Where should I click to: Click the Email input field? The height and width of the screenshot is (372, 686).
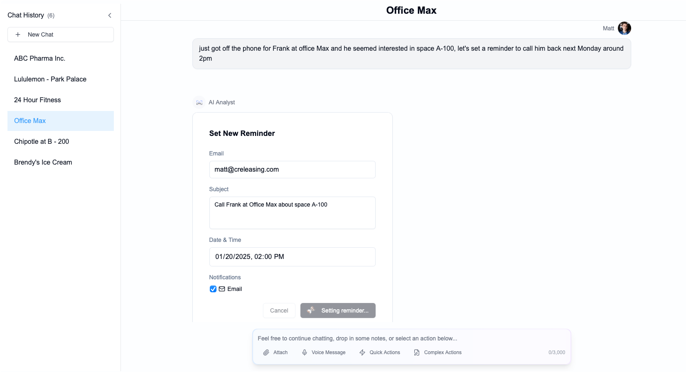click(x=292, y=170)
